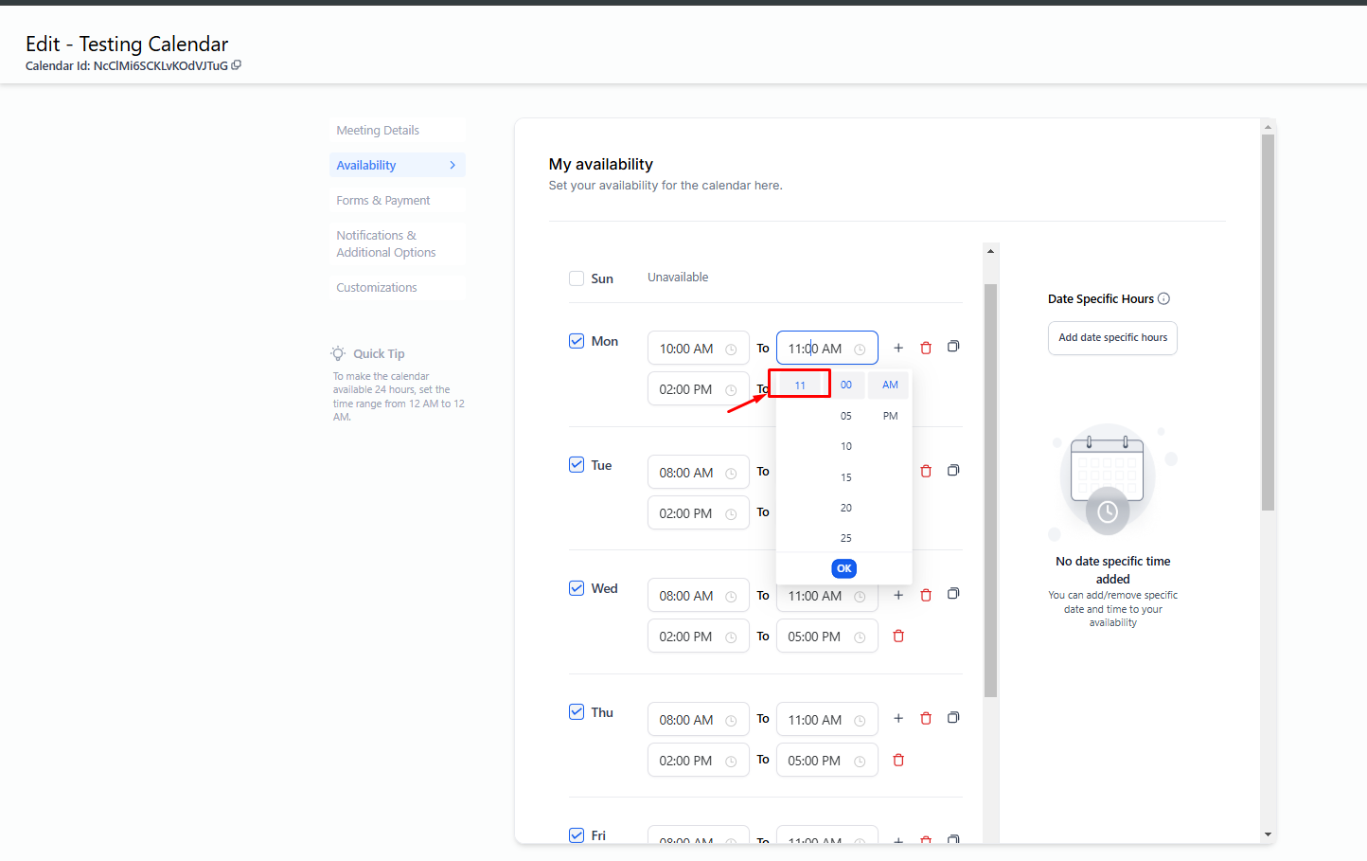Select PM in the time picker

(x=890, y=416)
